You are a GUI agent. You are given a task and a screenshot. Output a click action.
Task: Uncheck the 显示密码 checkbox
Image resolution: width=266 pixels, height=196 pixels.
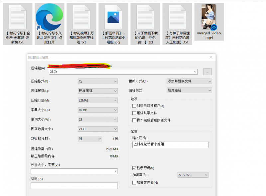[134, 168]
